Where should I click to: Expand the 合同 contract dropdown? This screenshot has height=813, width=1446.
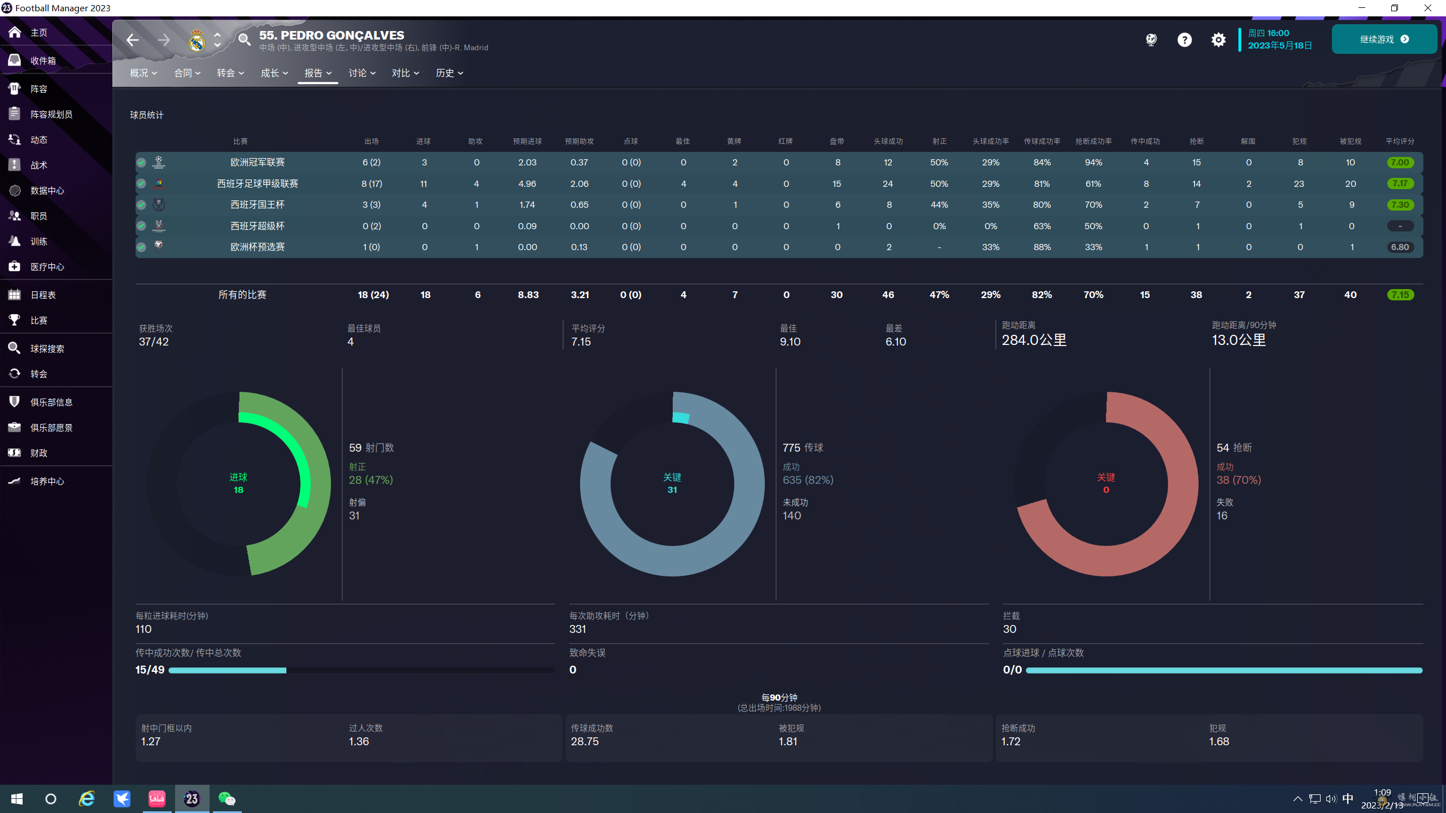[188, 73]
